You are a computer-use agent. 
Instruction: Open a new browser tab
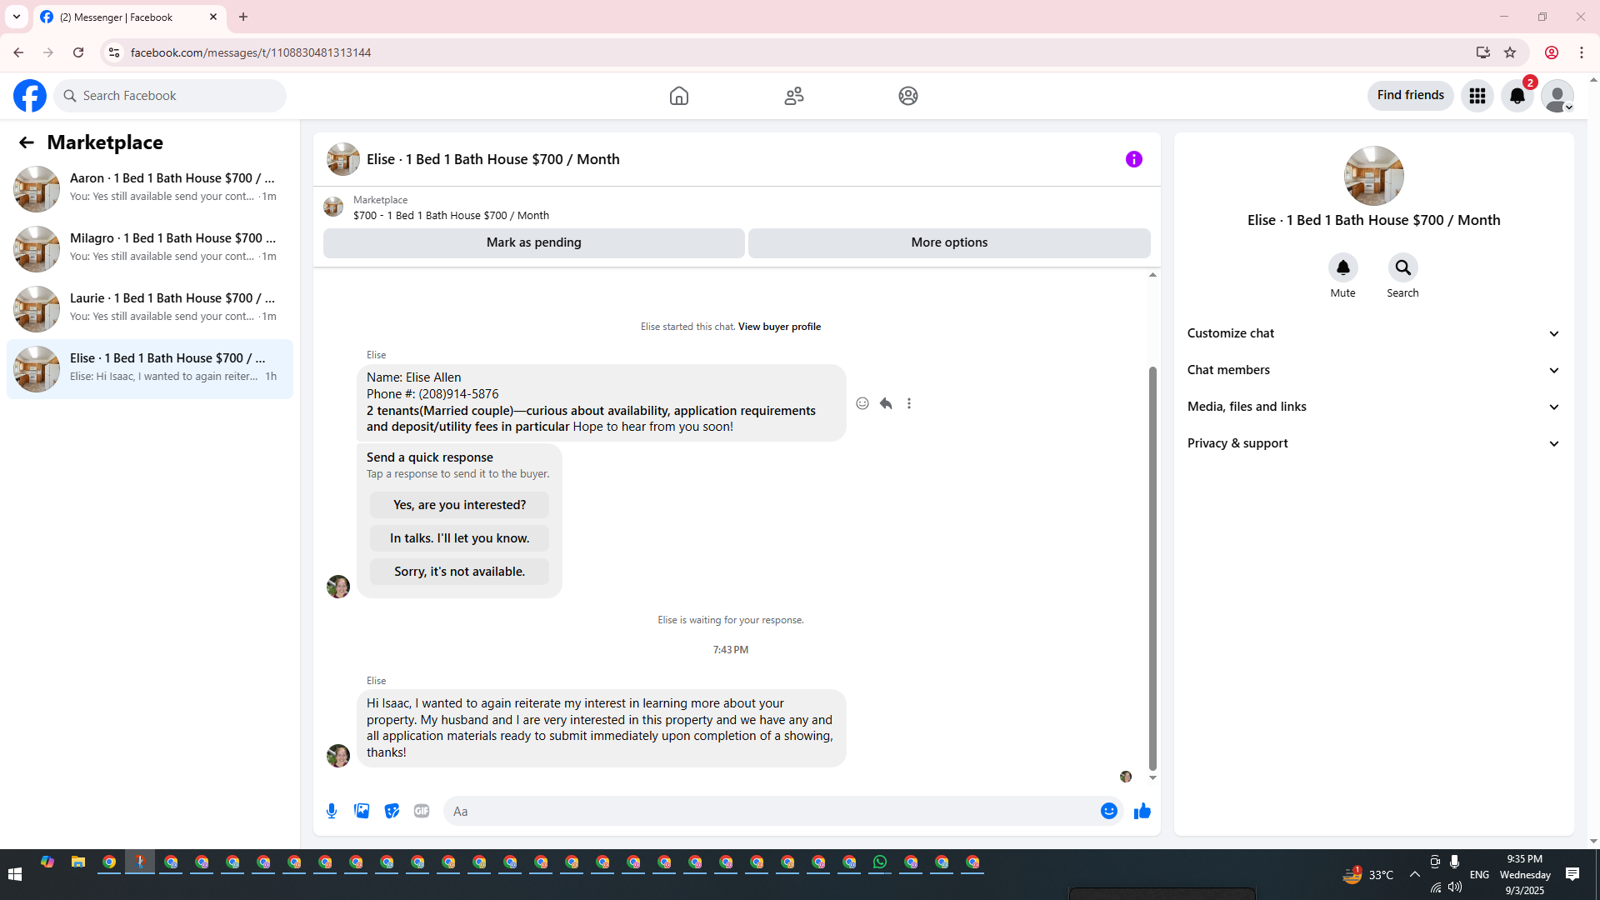(x=243, y=17)
